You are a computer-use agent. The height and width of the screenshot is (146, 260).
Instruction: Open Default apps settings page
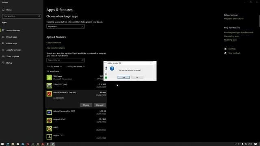tap(12, 37)
